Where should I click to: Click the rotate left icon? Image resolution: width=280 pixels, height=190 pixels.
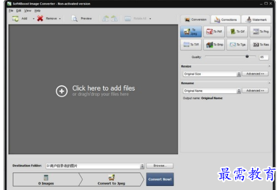105,18
